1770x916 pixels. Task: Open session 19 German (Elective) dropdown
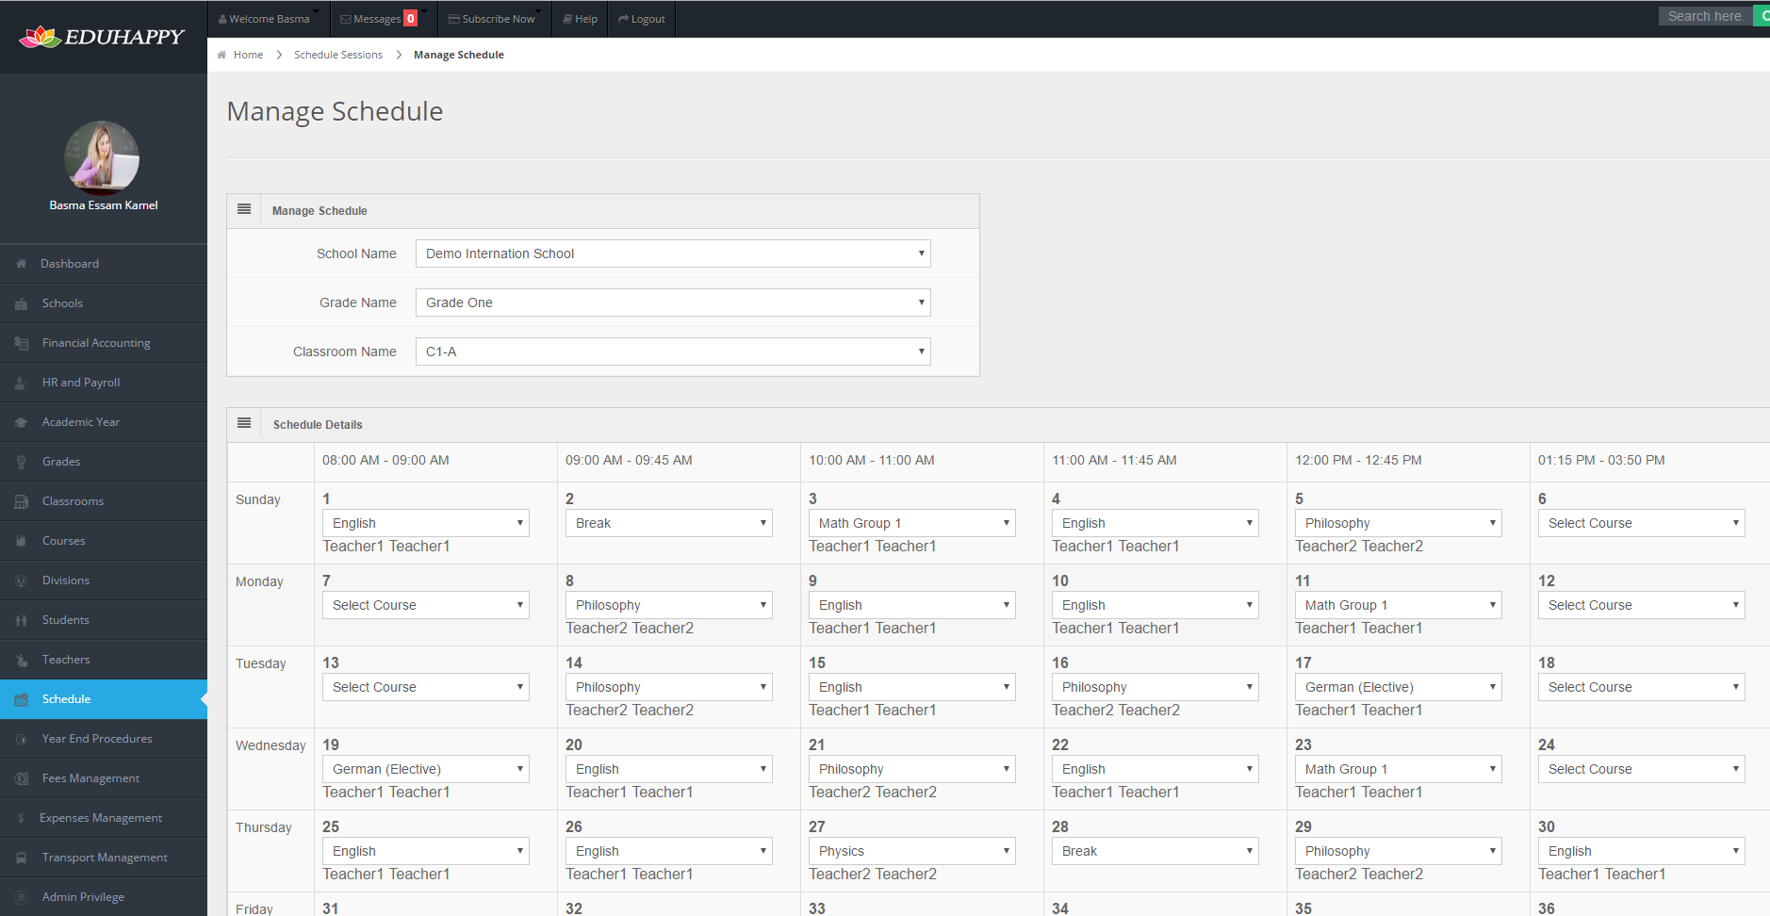click(426, 769)
